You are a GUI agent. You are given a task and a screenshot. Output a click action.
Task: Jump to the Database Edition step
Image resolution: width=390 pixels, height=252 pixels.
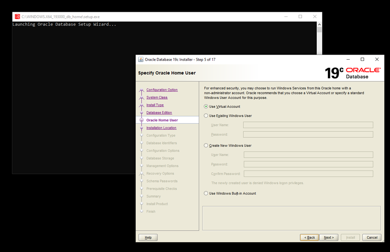click(x=159, y=113)
